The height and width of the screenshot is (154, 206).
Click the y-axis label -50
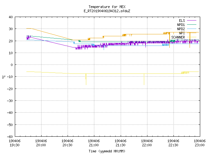point(10,125)
